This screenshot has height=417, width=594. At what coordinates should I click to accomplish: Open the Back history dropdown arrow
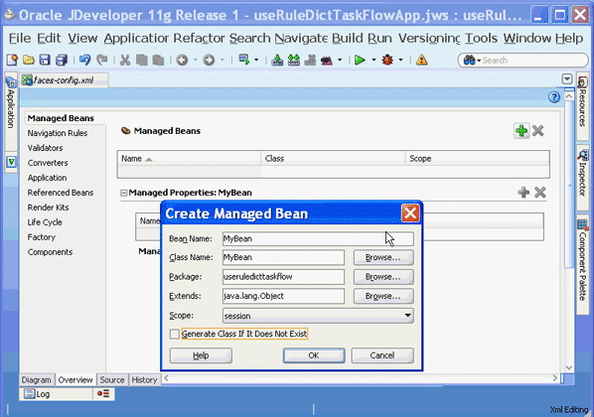196,60
